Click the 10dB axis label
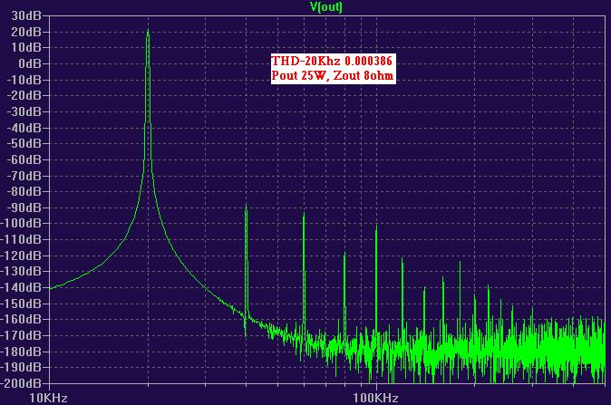Image resolution: width=611 pixels, height=405 pixels. pos(26,47)
